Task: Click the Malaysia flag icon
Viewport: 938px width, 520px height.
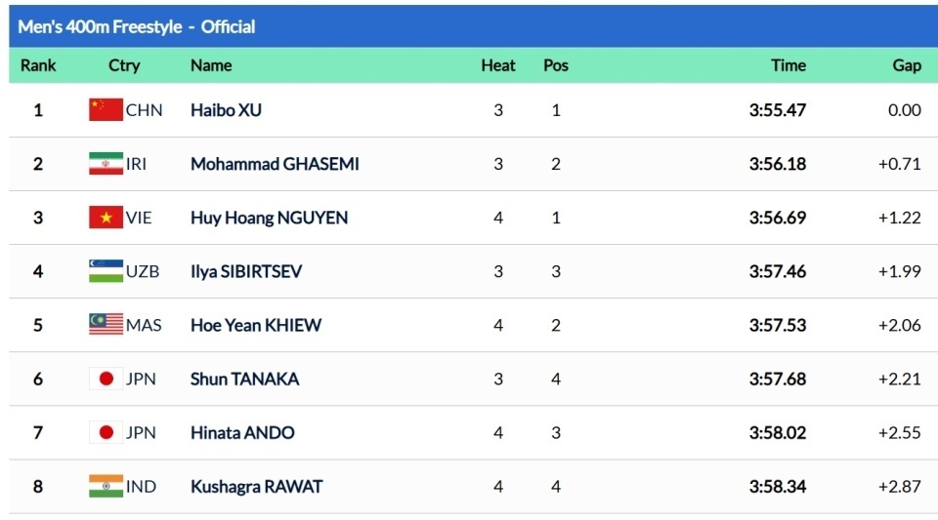Action: click(x=106, y=325)
